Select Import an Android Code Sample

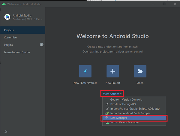pos(134,113)
